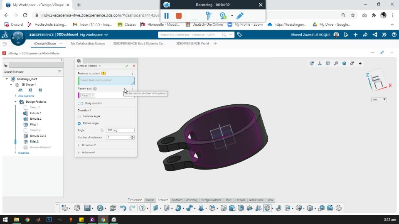Image resolution: width=399 pixels, height=224 pixels.
Task: Open the Help icon in the bottom toolbar
Action: [142, 208]
